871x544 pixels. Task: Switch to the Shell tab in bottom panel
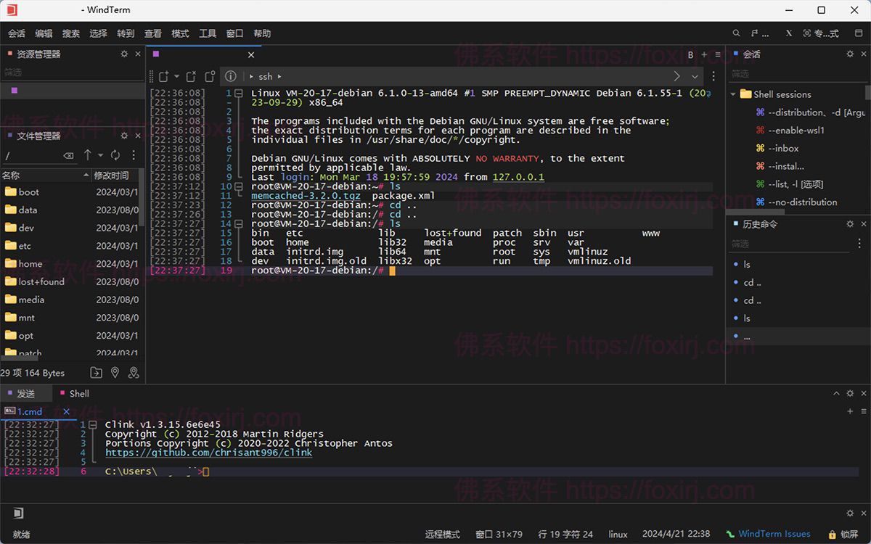coord(78,393)
